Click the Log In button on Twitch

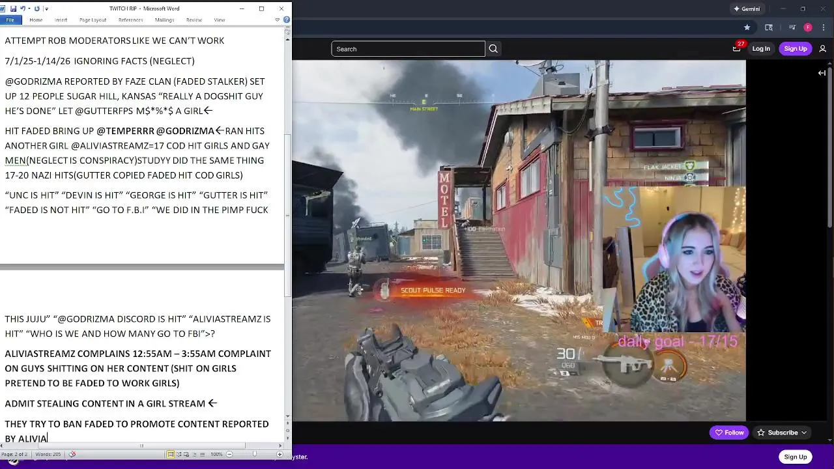(761, 49)
